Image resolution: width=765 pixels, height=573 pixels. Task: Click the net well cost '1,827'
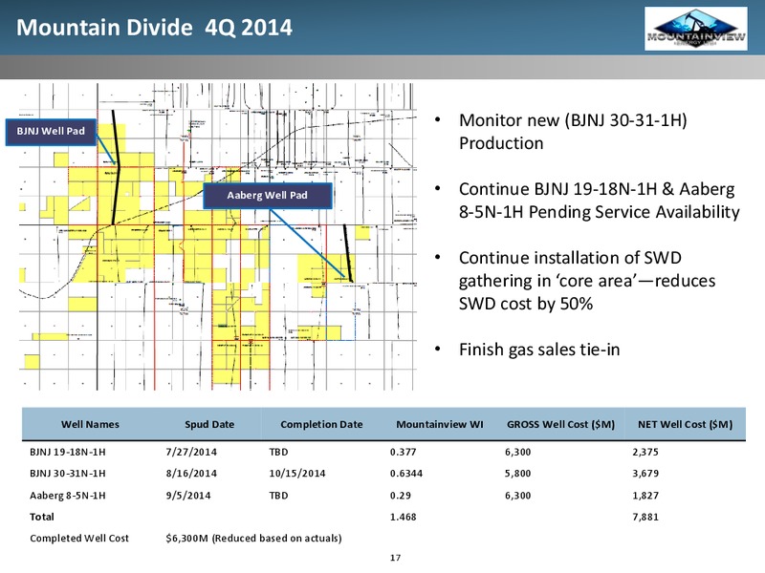(645, 496)
